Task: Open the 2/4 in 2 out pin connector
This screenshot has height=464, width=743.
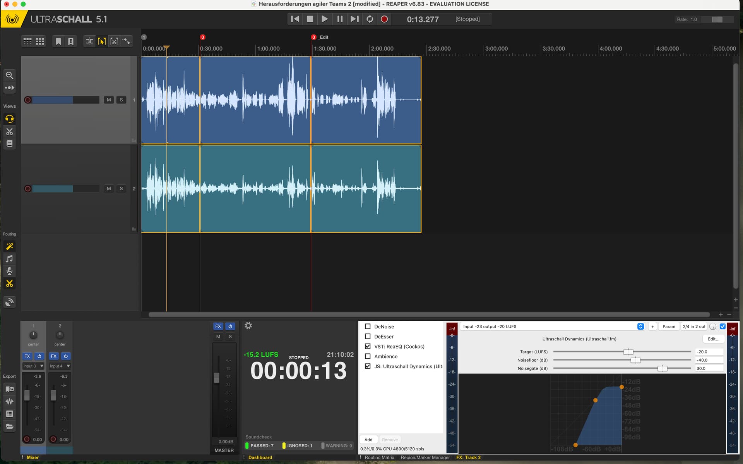Action: (694, 327)
